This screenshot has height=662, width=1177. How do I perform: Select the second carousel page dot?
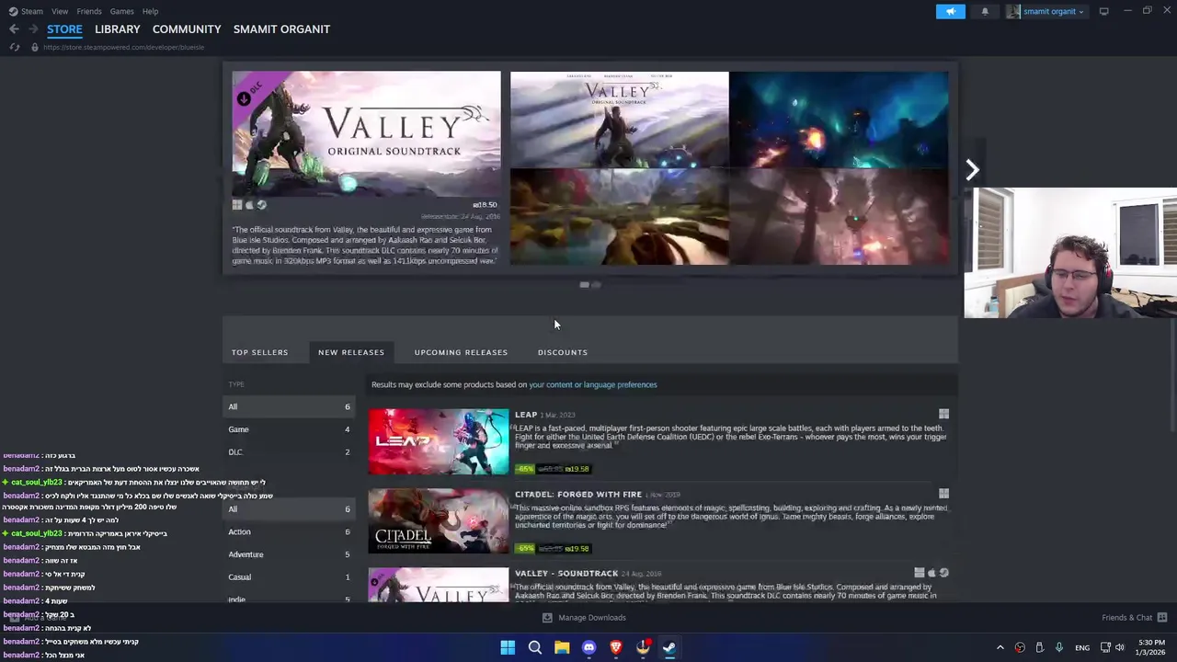[x=596, y=285]
